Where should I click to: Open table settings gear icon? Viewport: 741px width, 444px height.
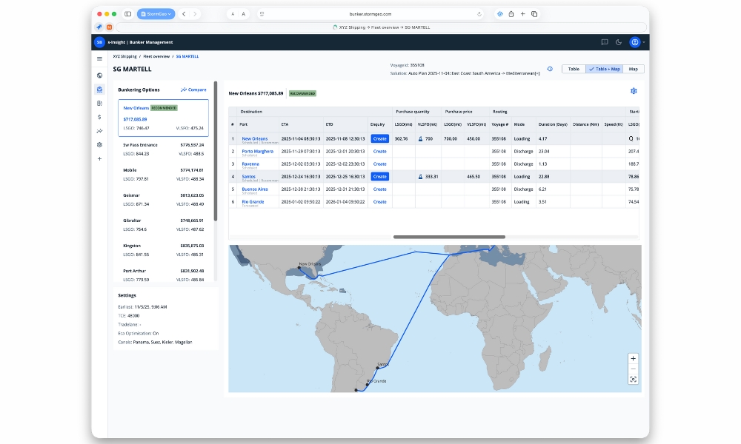[x=634, y=91]
